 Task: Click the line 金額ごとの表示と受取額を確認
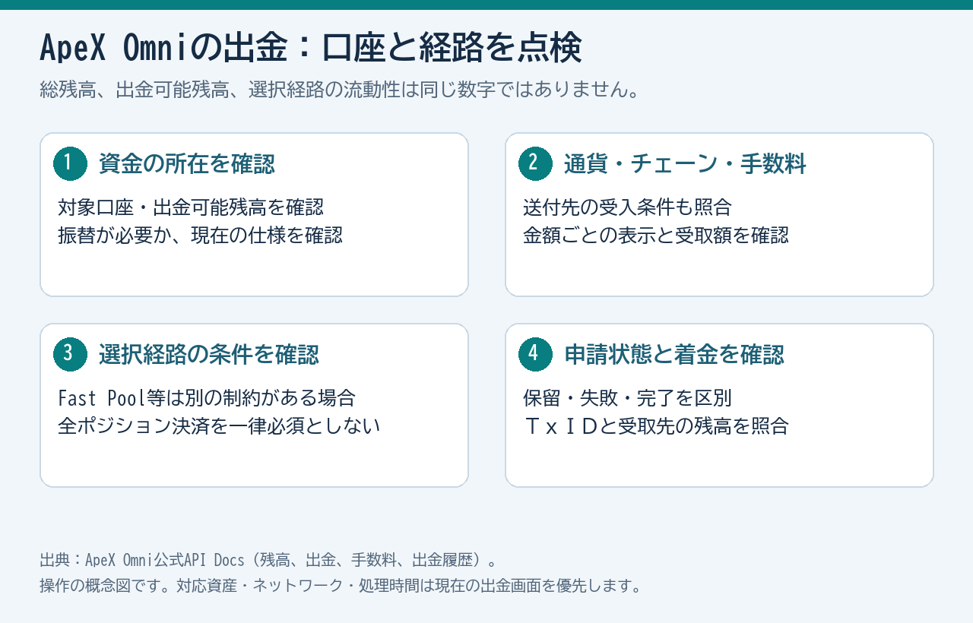tap(656, 235)
